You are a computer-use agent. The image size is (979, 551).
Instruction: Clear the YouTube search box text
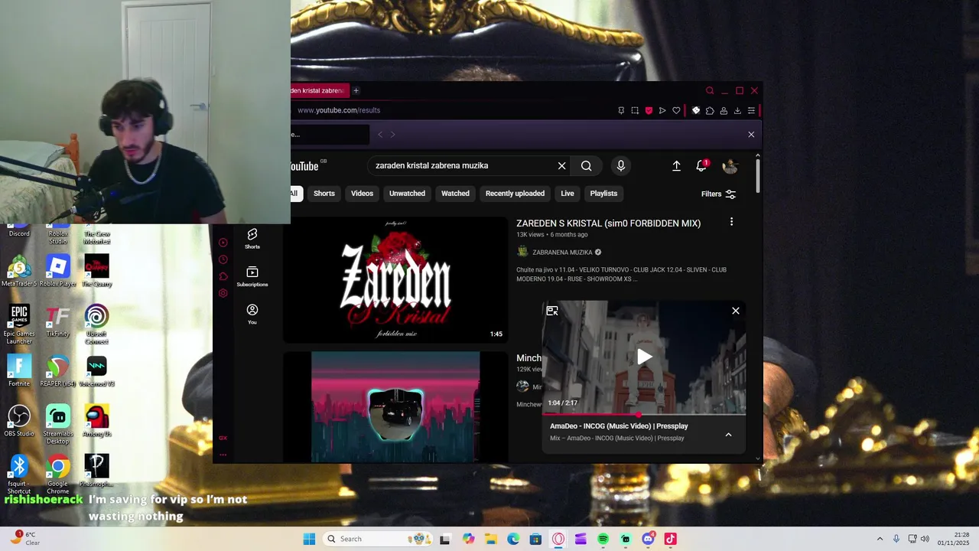[x=561, y=165]
